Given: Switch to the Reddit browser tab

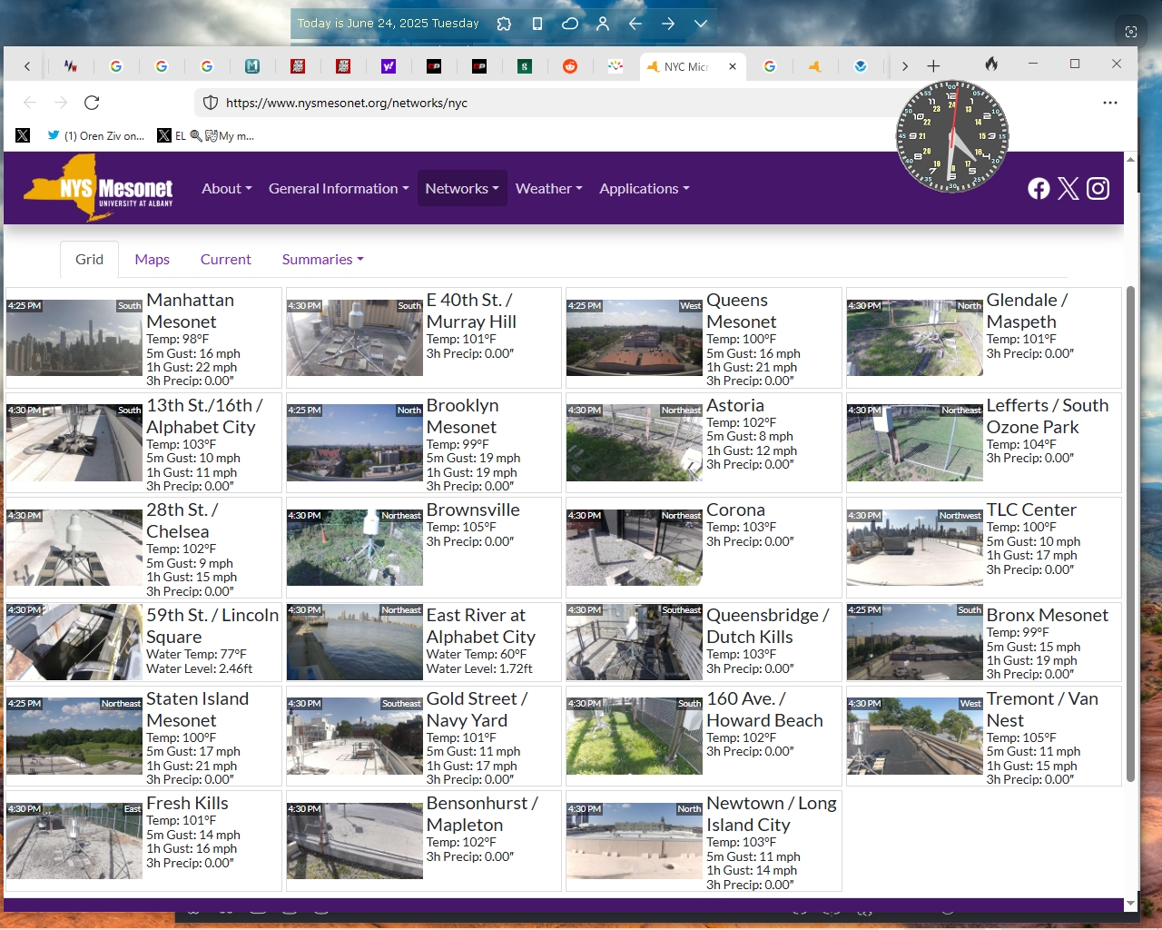Looking at the screenshot, I should click(570, 65).
